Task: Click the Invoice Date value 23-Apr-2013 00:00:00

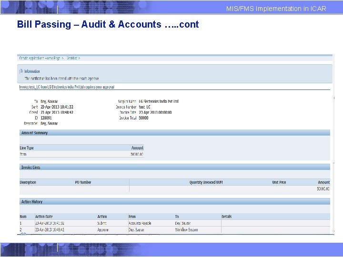Action: click(155, 112)
